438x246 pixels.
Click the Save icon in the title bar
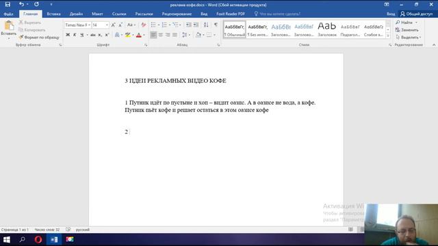[x=8, y=5]
